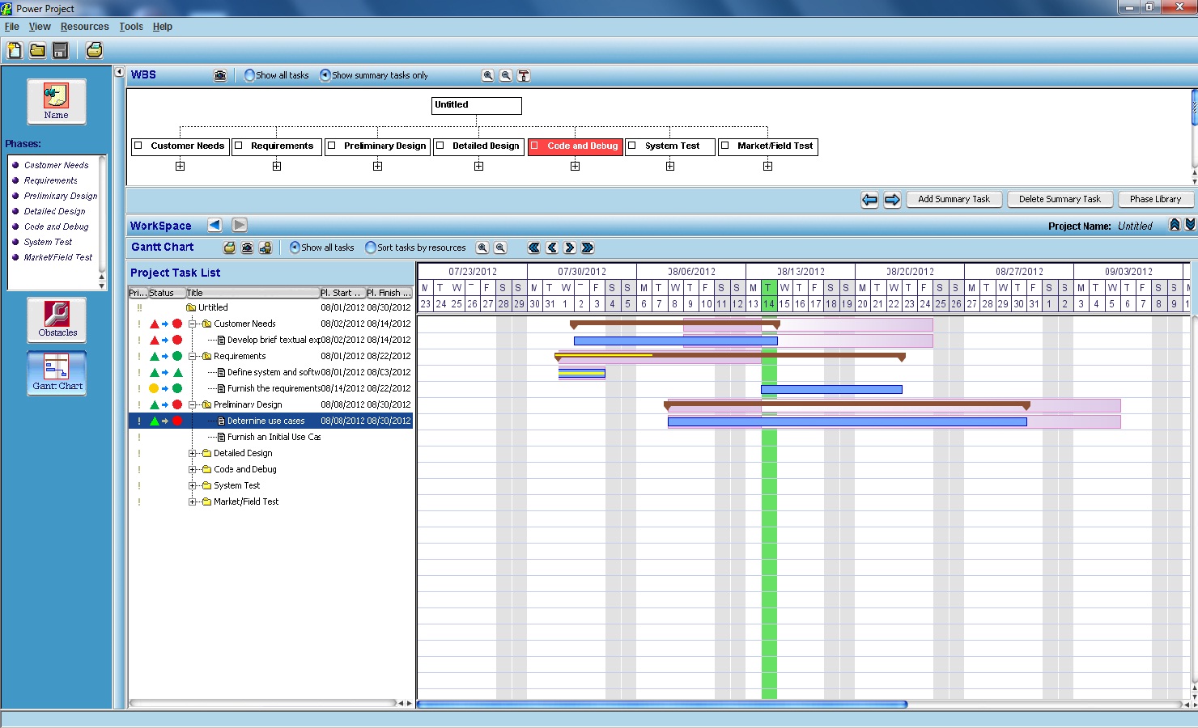
Task: Open the Obstacles step in the sidebar
Action: (57, 319)
